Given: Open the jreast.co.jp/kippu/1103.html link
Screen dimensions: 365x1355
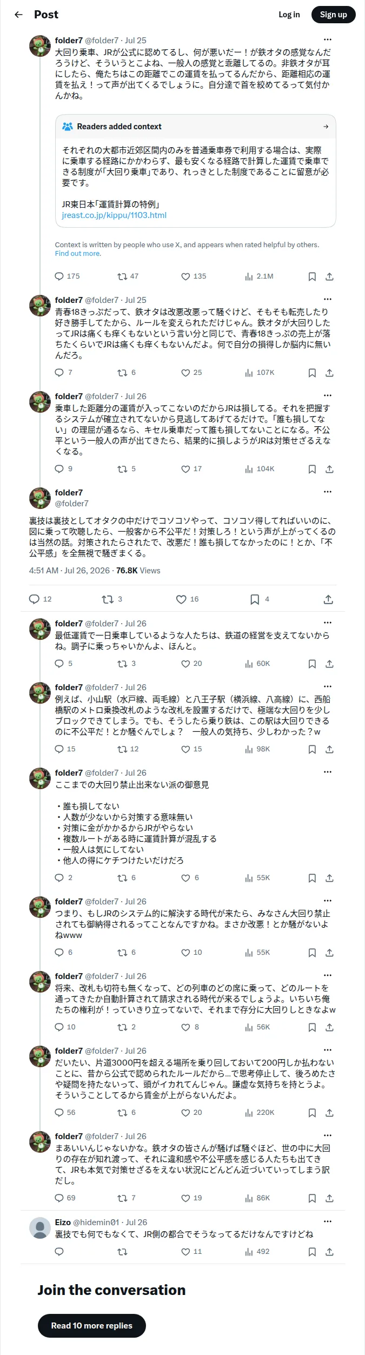Looking at the screenshot, I should [x=114, y=215].
